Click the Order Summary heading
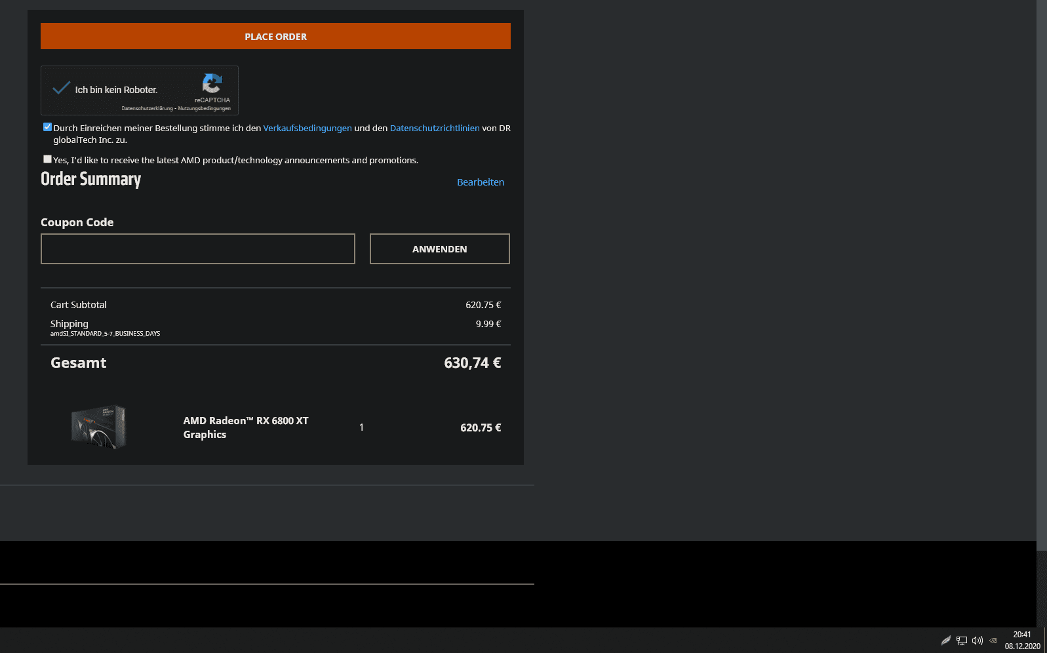1047x653 pixels. pyautogui.click(x=90, y=179)
